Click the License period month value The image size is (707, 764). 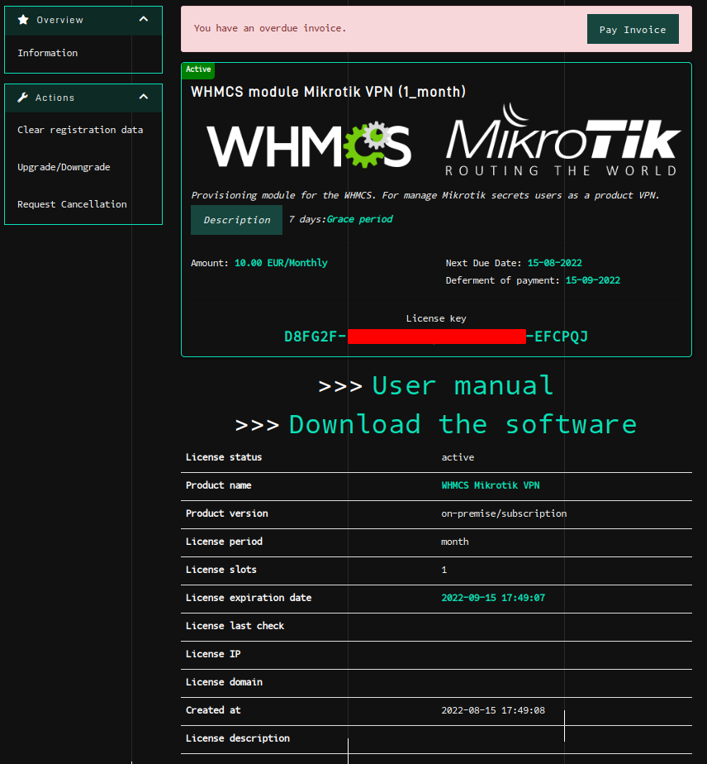tap(454, 542)
